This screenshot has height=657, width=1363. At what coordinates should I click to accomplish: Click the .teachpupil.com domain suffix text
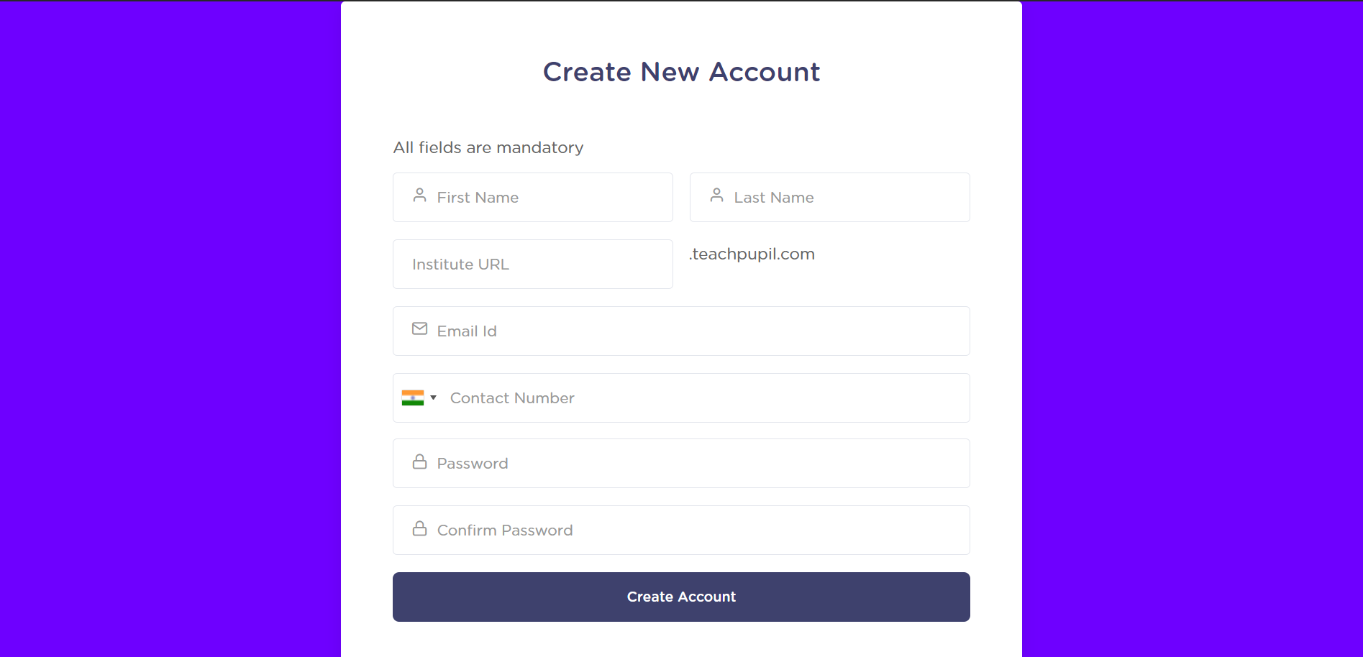point(752,254)
